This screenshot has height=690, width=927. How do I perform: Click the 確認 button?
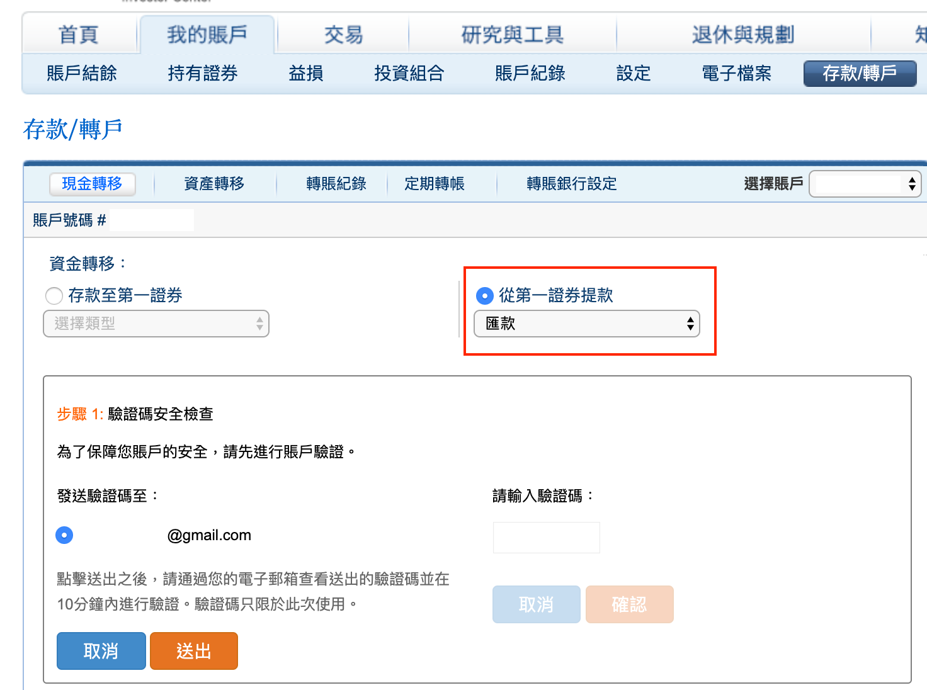pyautogui.click(x=630, y=604)
